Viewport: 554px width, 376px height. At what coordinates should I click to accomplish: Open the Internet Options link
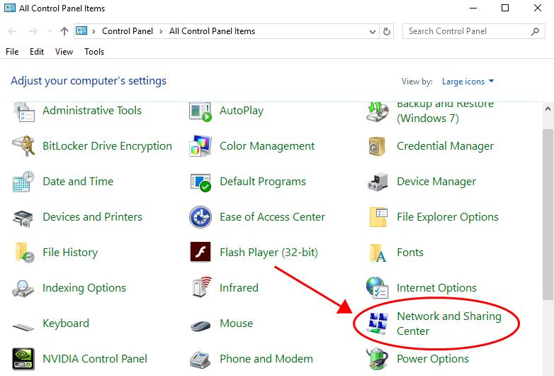436,288
